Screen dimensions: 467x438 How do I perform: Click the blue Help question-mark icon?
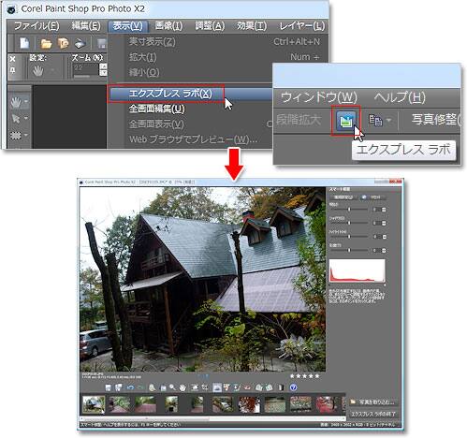[293, 387]
